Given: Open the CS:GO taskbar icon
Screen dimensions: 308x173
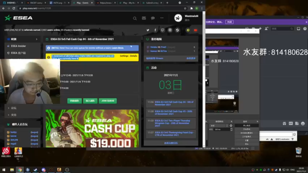Looking at the screenshot, I should 59,170.
